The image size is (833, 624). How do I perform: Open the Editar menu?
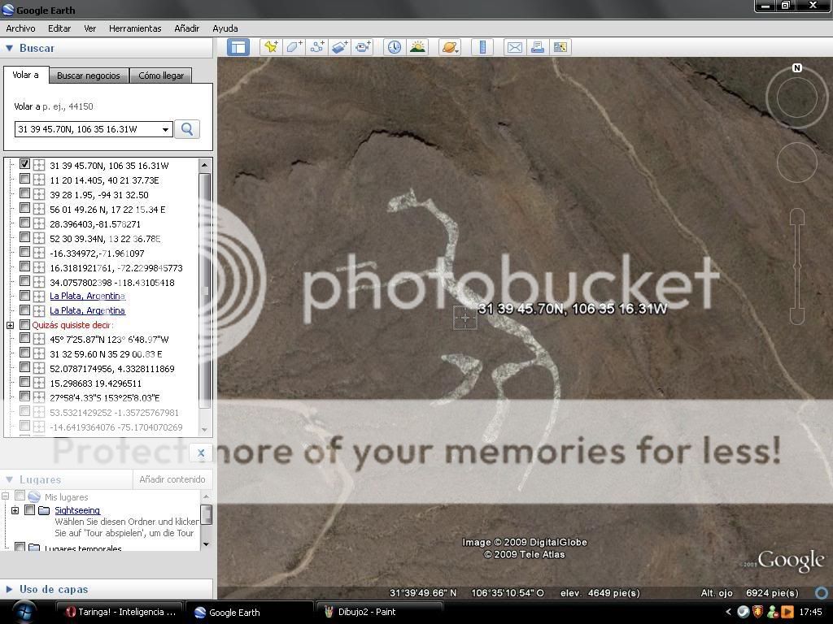[59, 28]
